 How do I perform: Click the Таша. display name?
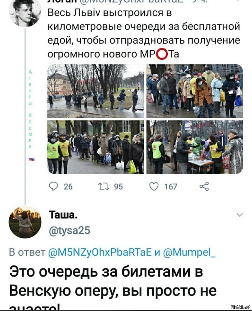click(63, 215)
